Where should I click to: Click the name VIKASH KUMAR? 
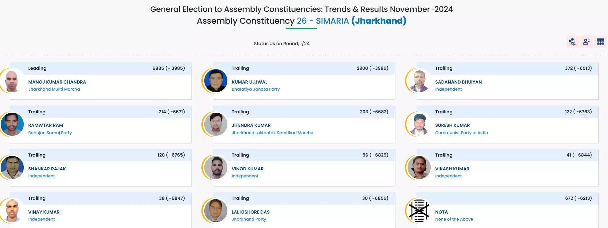pyautogui.click(x=452, y=169)
